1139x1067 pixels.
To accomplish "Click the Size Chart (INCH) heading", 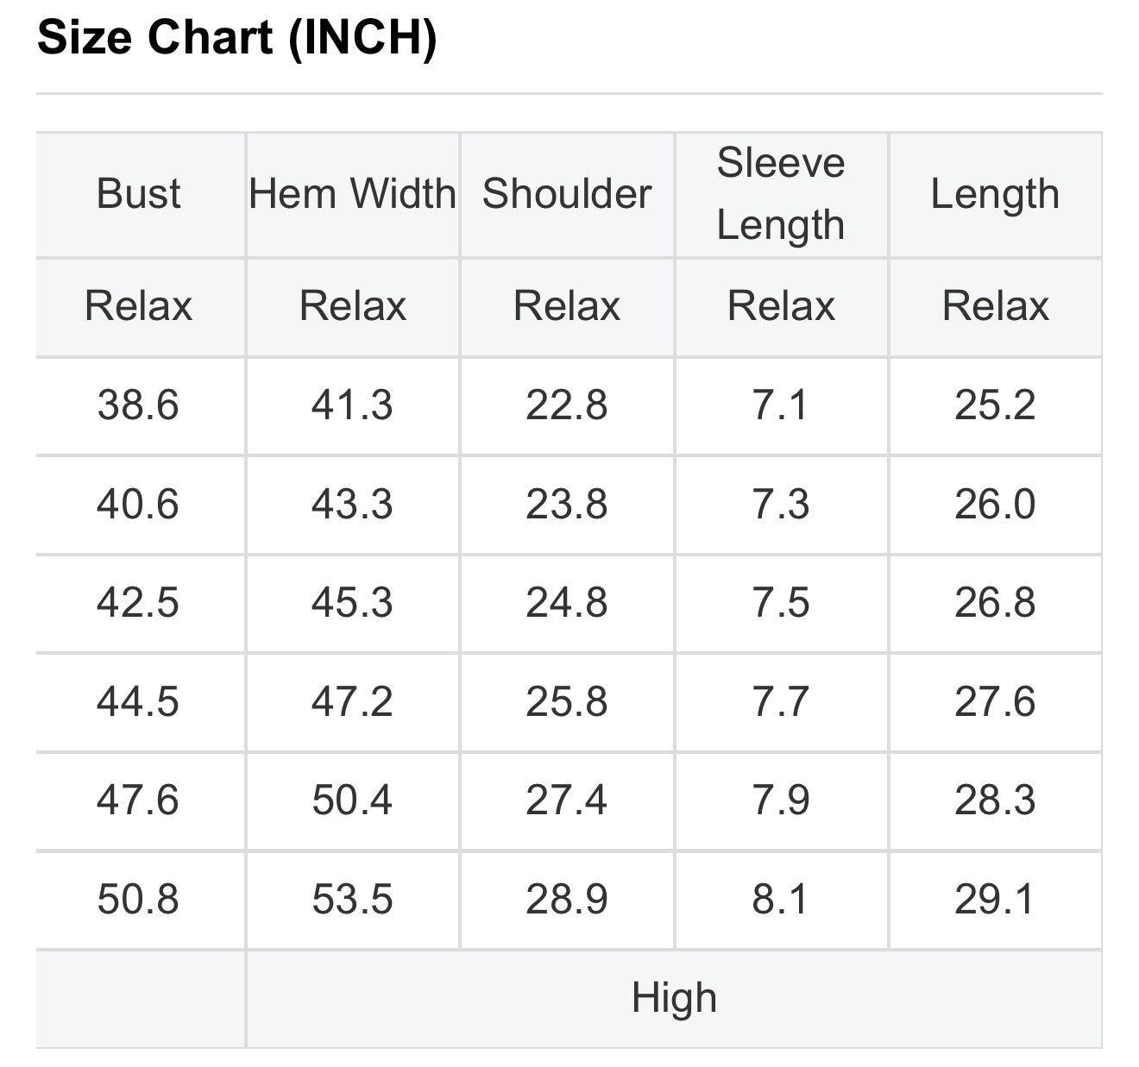I will (x=236, y=37).
